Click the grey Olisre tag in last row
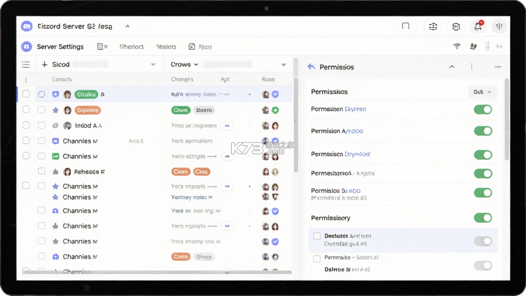This screenshot has width=526, height=296. click(x=203, y=257)
